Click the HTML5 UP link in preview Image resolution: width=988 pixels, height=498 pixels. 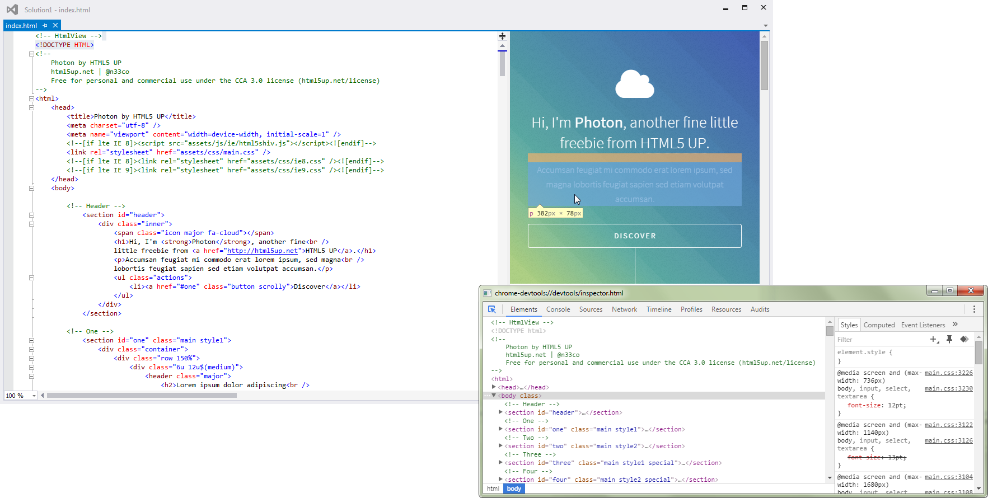point(674,143)
